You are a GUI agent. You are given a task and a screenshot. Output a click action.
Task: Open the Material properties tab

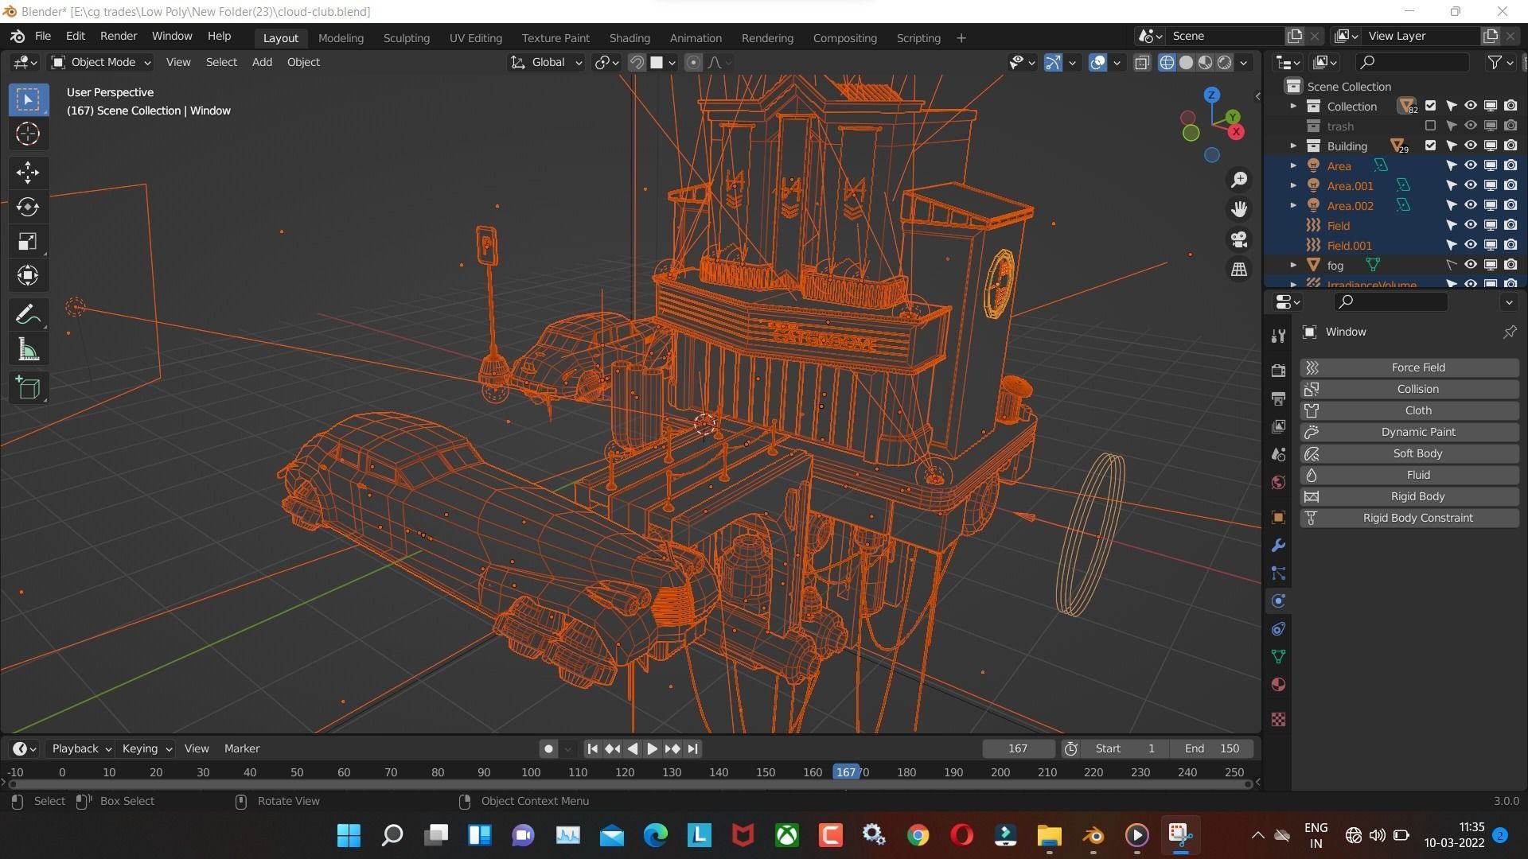coord(1278,685)
